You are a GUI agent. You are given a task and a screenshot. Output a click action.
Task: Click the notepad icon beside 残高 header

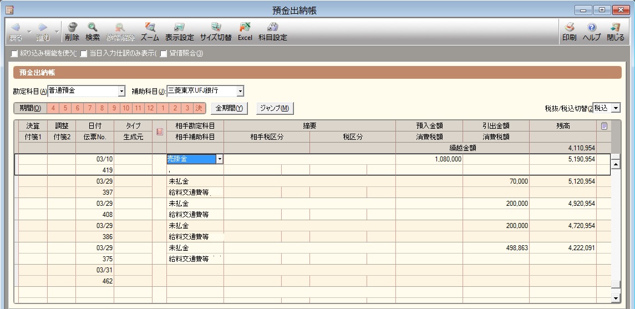604,126
